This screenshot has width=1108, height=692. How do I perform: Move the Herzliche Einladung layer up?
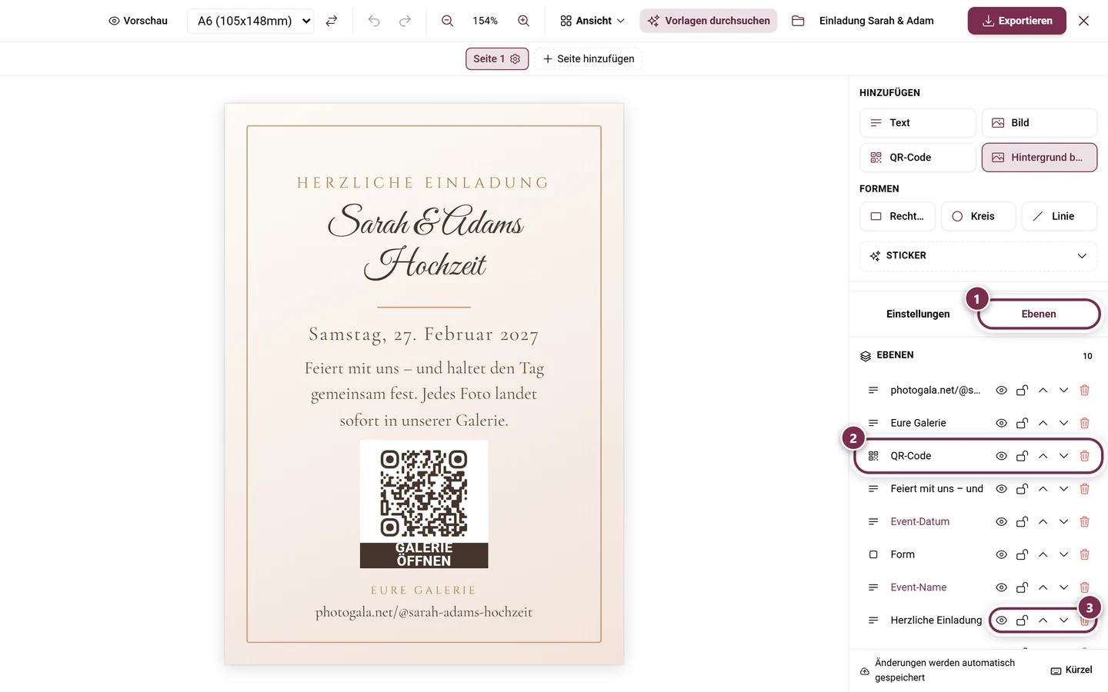pos(1043,620)
